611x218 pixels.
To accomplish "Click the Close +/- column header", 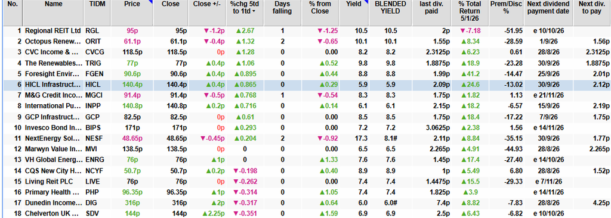I will 206,13.
